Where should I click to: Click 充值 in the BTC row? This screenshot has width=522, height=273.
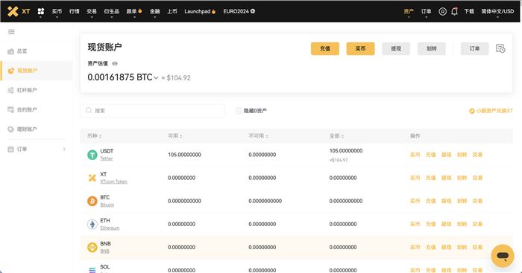click(x=430, y=201)
